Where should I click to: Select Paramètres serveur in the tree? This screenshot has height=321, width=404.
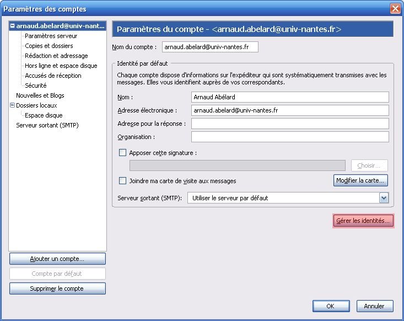point(51,36)
